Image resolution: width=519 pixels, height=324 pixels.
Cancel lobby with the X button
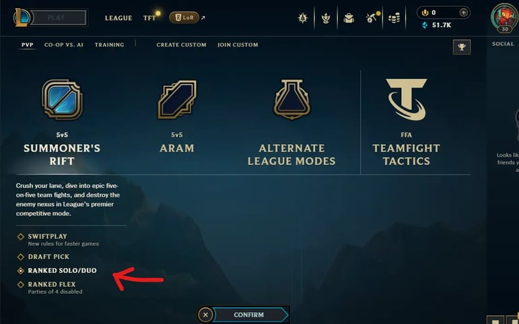pyautogui.click(x=205, y=315)
